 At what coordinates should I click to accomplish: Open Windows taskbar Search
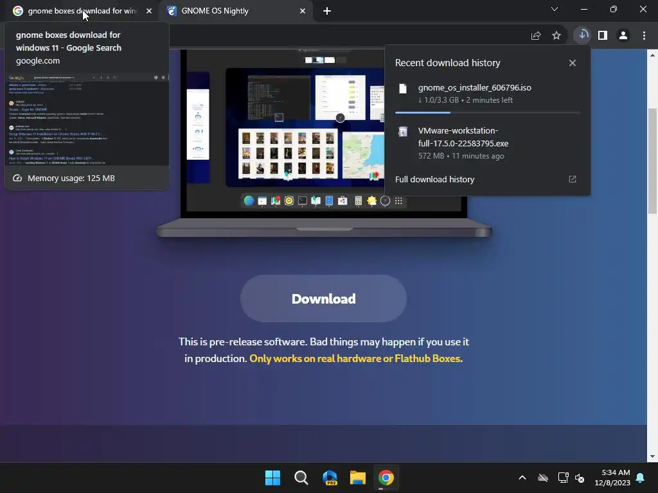pos(301,478)
